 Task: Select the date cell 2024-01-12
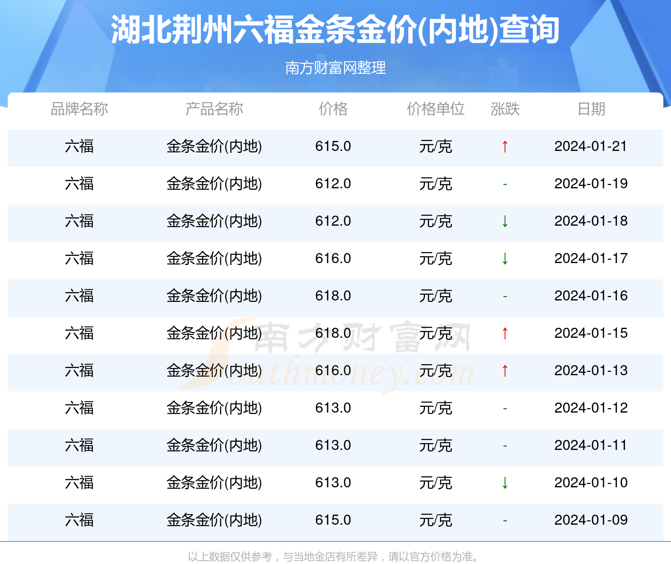[591, 408]
